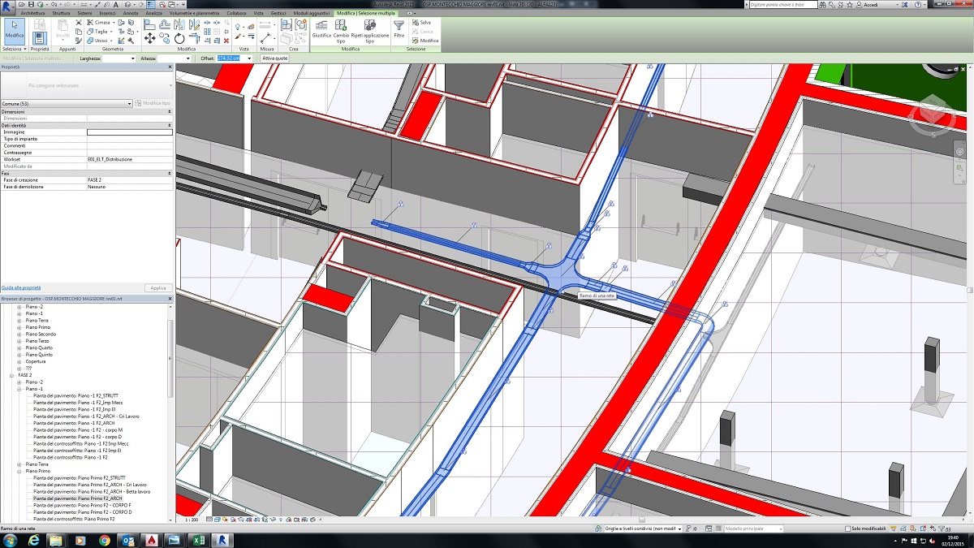Open the Guida alle proprietà link
Screen dimensions: 974x548
[x=21, y=287]
